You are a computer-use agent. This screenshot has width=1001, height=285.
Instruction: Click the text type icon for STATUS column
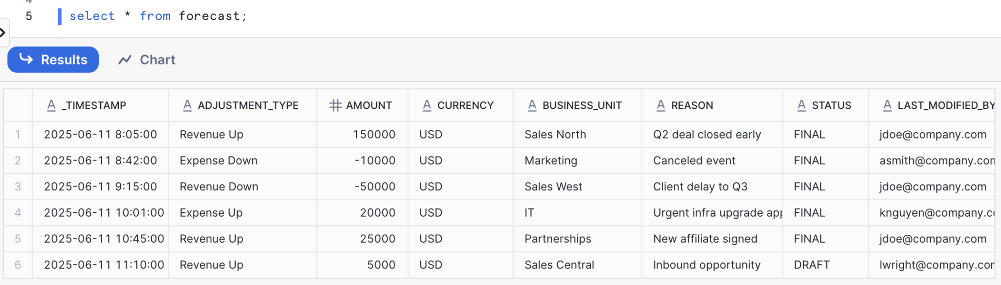[x=802, y=105]
